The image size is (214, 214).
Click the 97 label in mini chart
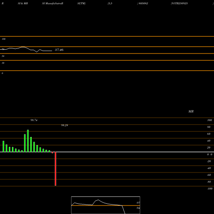pos(138,203)
